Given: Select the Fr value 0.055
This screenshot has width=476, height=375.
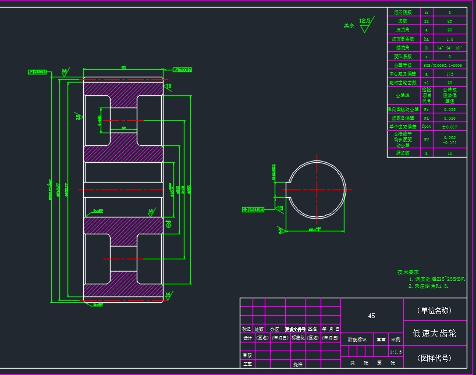Looking at the screenshot, I should pos(450,109).
